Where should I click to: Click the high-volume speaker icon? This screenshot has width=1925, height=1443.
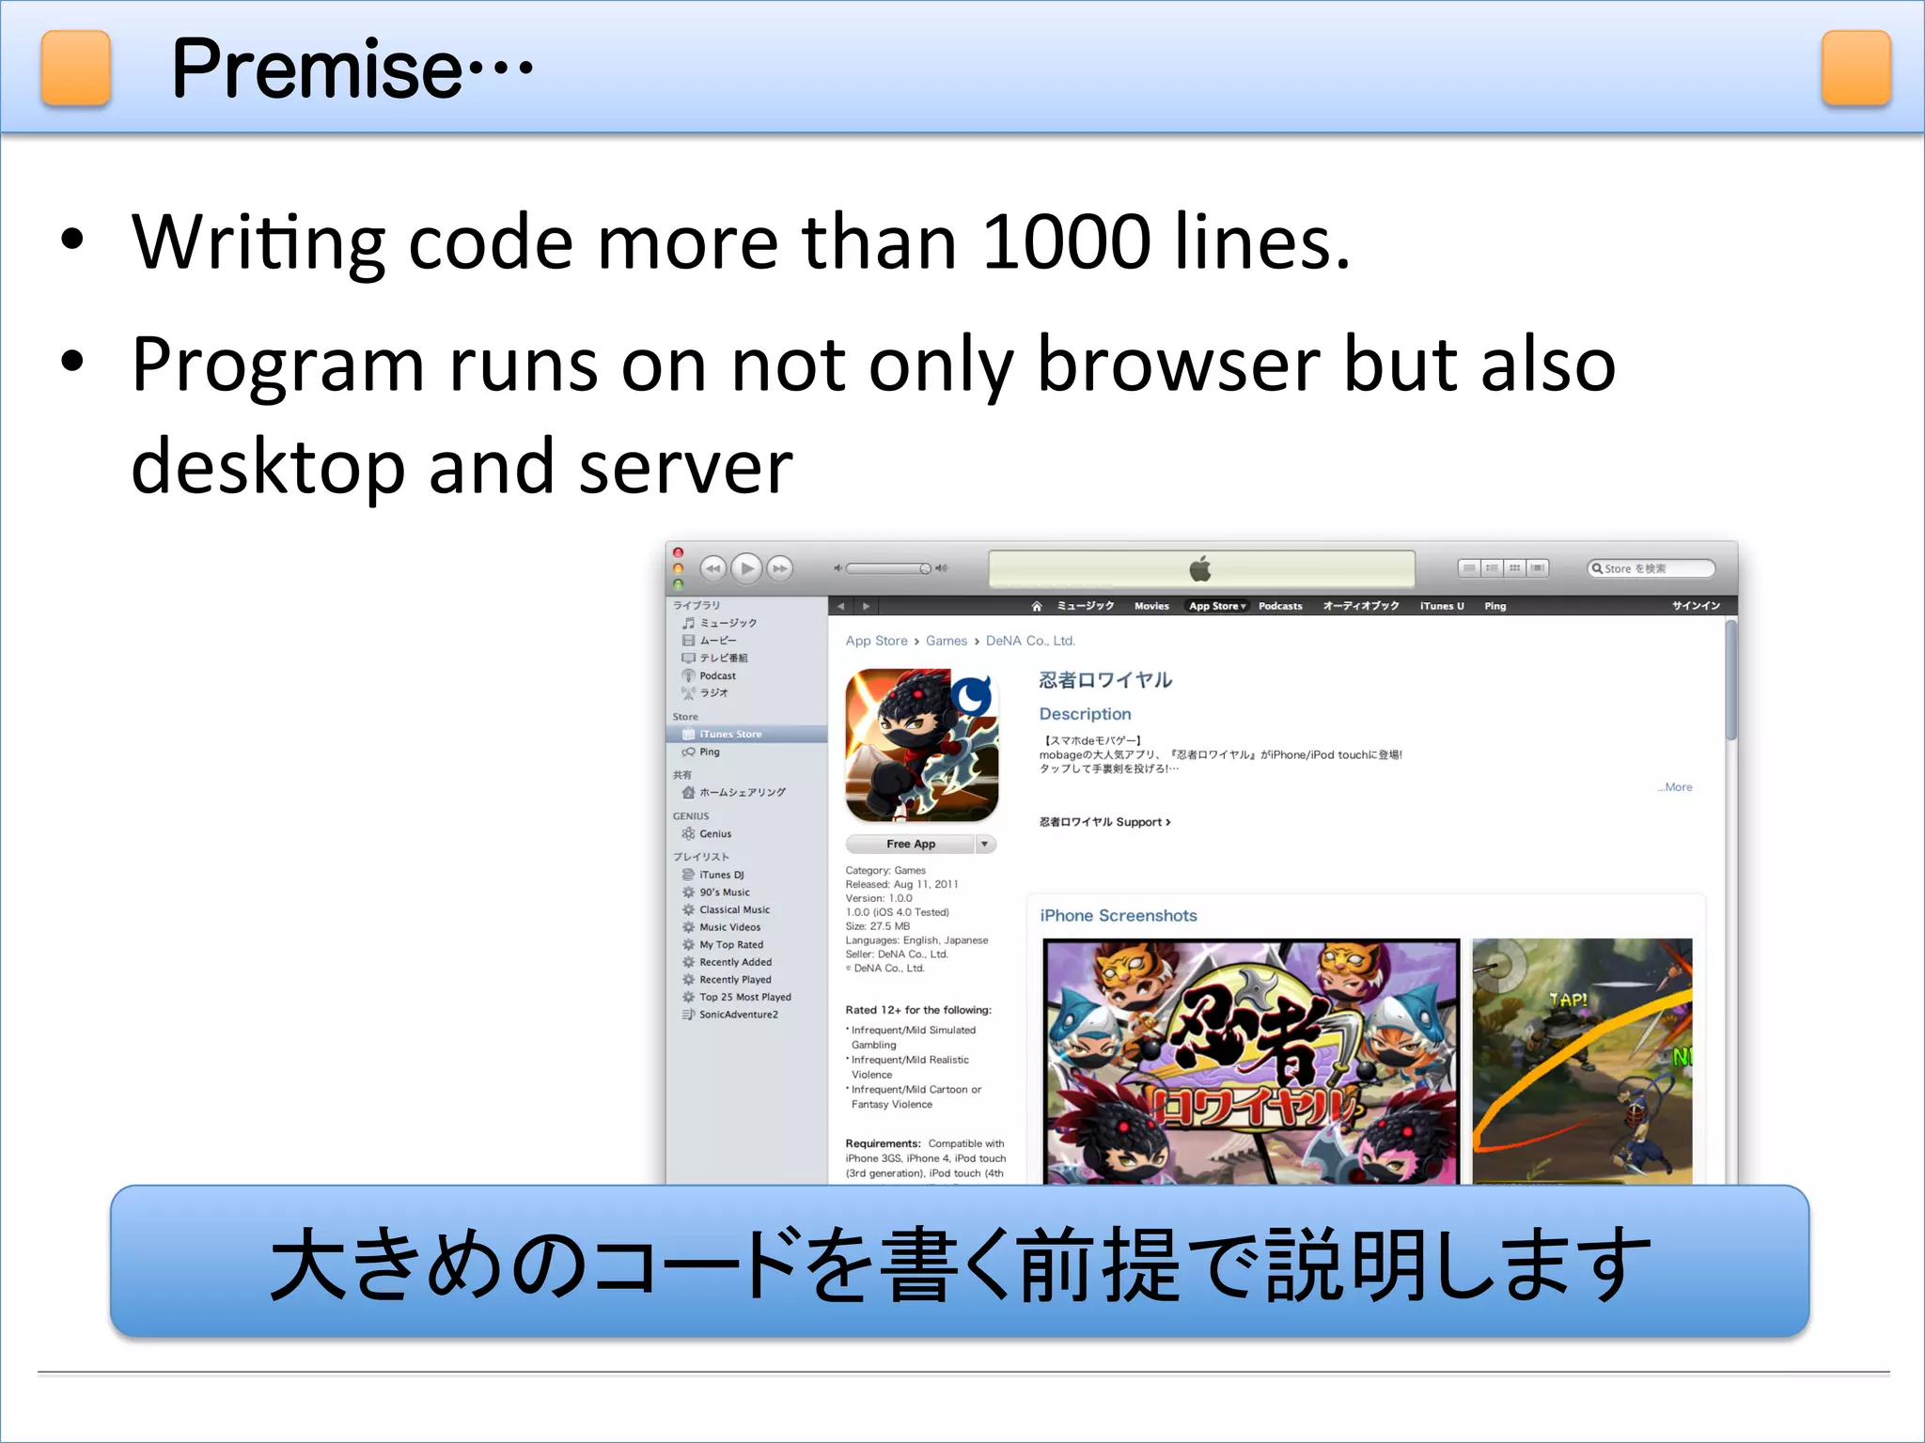coord(942,568)
